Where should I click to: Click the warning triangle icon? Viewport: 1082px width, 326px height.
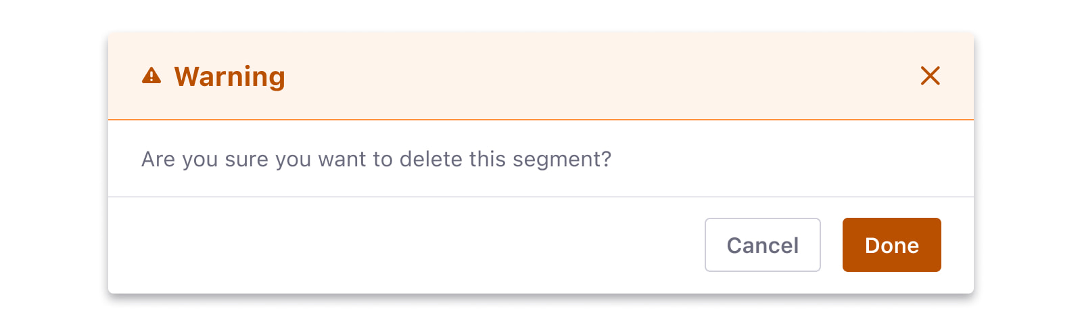pos(151,76)
